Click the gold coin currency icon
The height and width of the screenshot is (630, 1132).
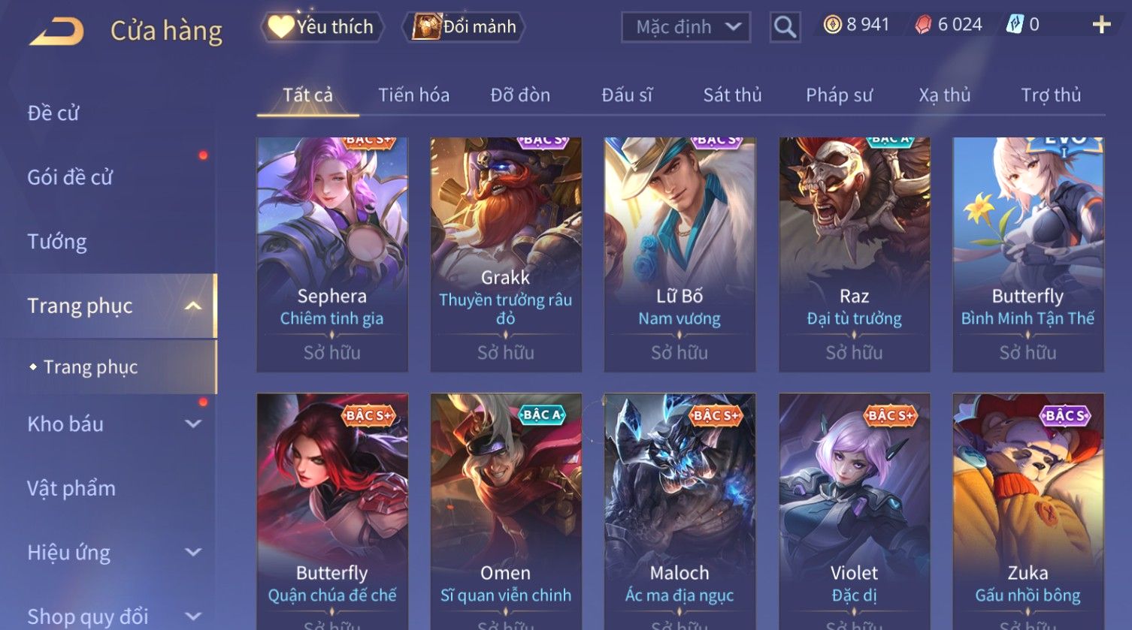click(832, 25)
